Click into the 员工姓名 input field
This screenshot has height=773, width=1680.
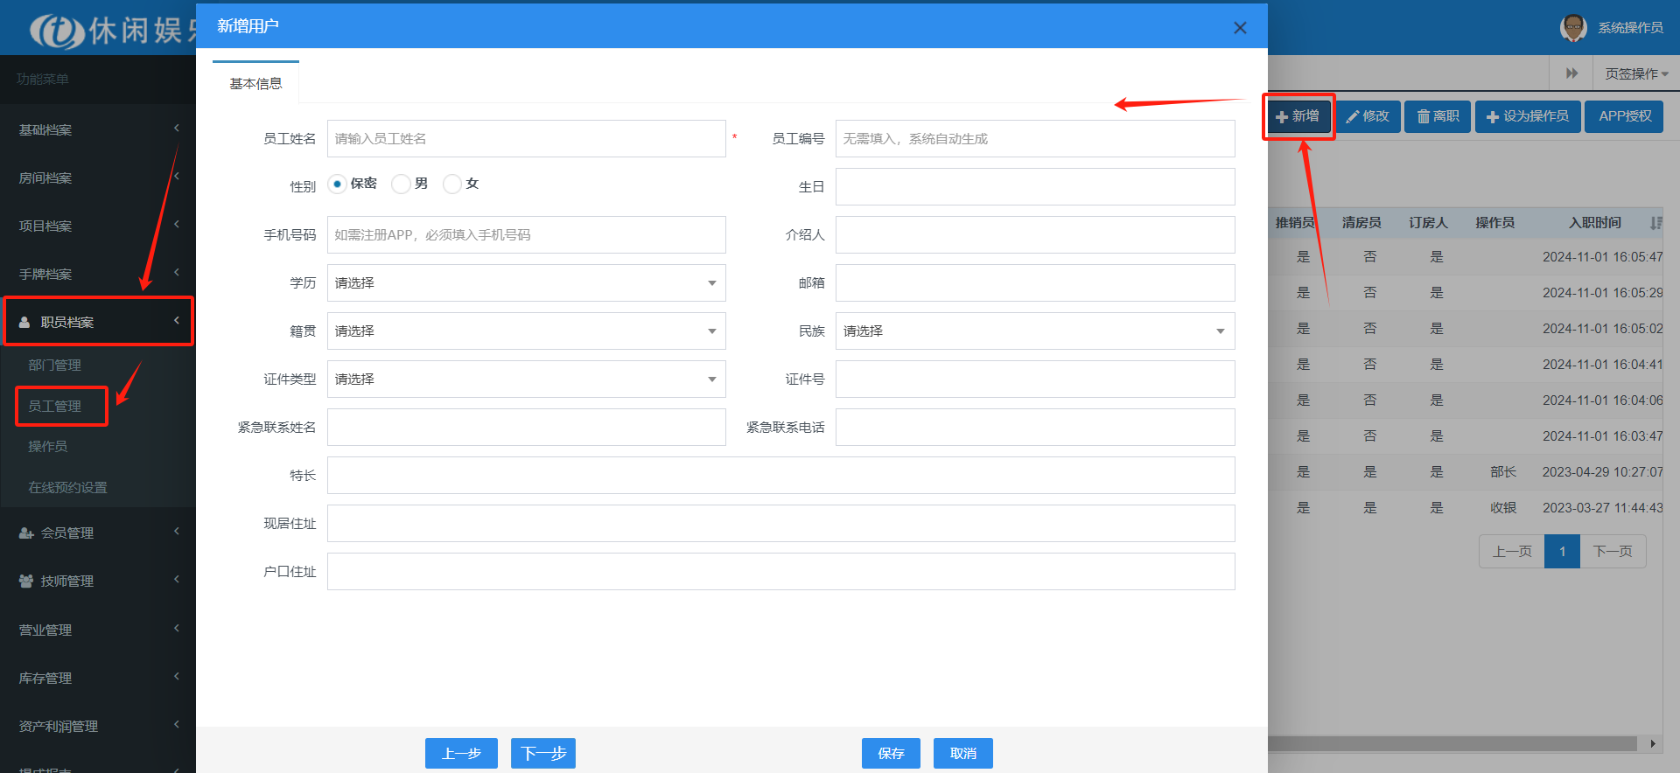pos(526,139)
